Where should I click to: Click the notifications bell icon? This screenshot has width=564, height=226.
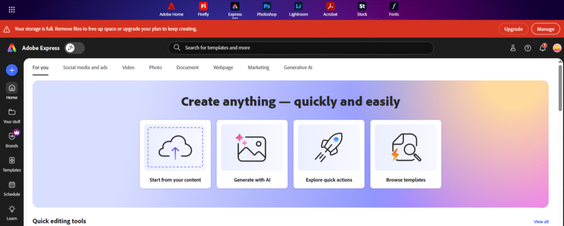tap(543, 48)
